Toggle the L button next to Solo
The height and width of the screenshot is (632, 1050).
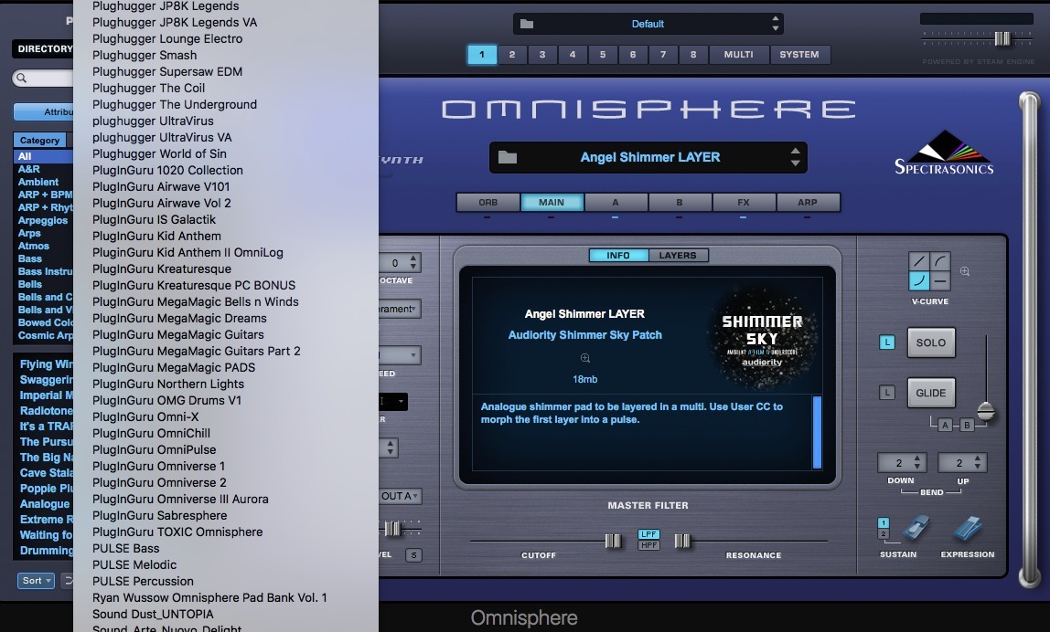(886, 342)
